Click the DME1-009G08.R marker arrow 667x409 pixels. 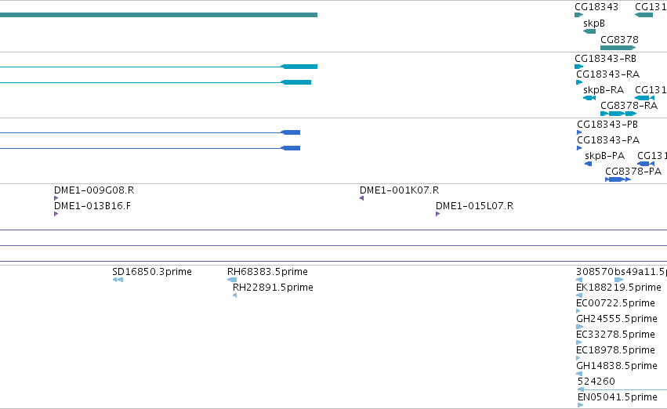click(x=56, y=198)
